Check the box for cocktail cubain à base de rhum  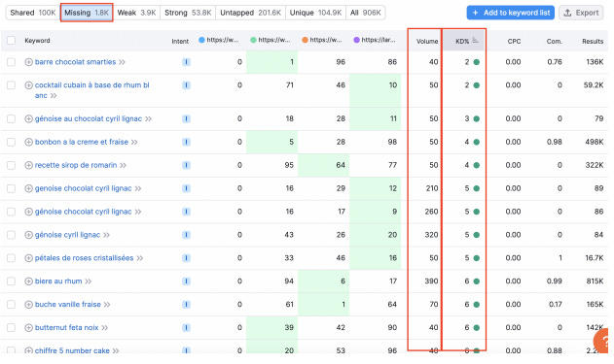(12, 85)
